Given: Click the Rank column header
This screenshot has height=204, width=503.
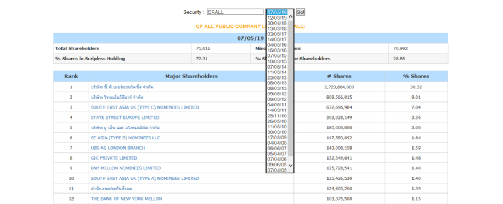Looking at the screenshot, I should [x=71, y=76].
